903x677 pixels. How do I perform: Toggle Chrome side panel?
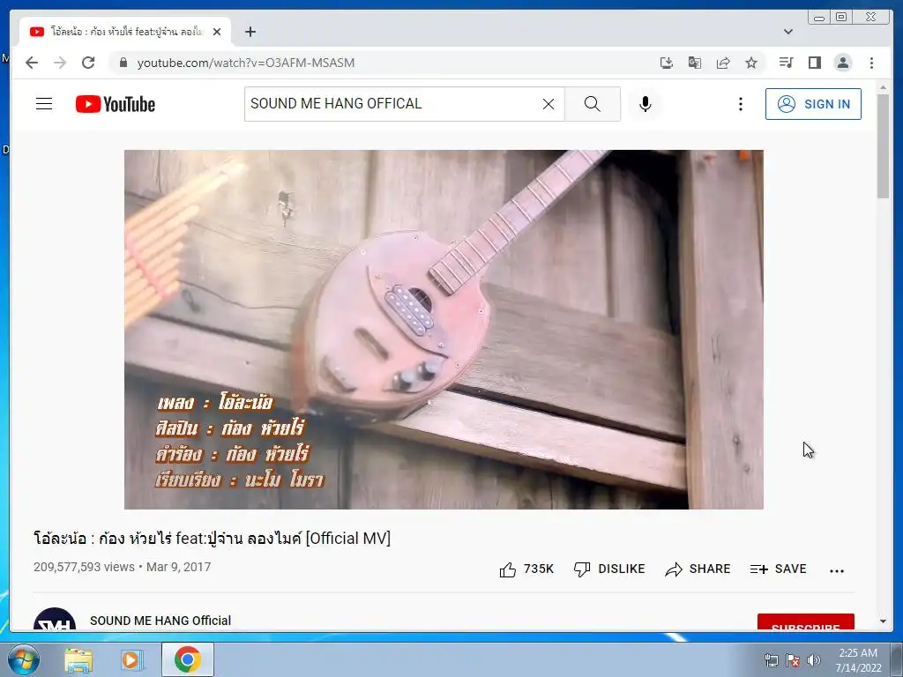[814, 63]
